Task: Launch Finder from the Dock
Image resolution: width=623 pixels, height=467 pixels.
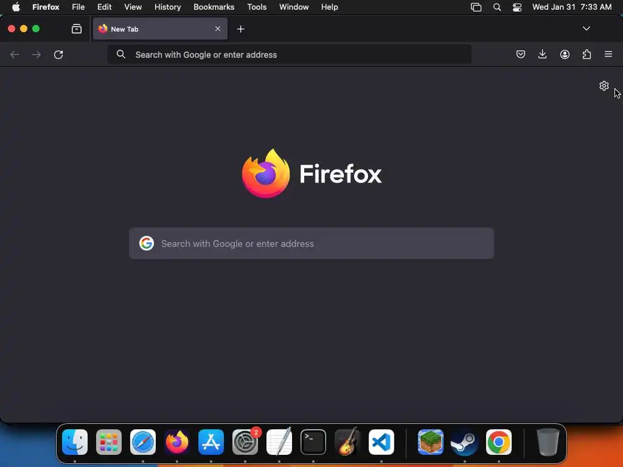Action: tap(75, 442)
